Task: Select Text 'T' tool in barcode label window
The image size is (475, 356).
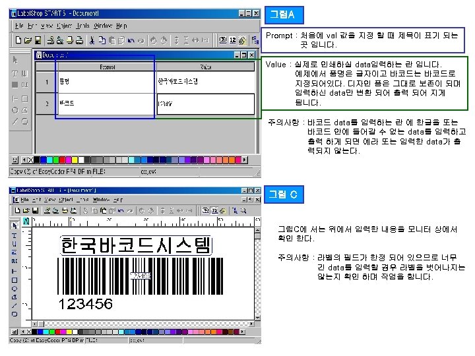Action: [x=15, y=235]
